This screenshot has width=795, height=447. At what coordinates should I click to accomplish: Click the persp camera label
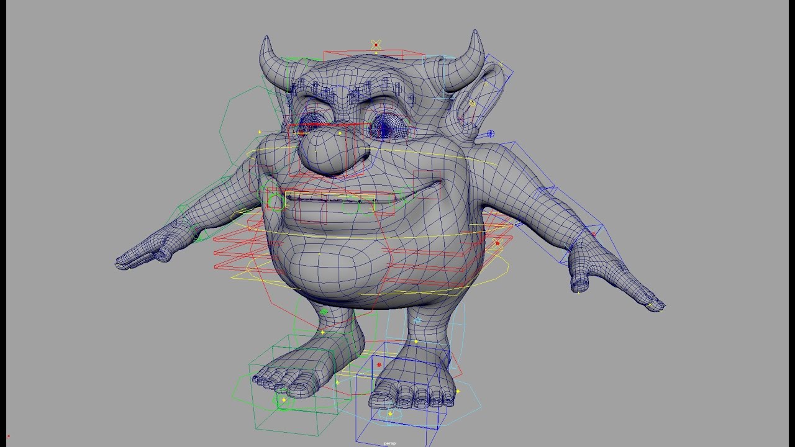pos(389,443)
